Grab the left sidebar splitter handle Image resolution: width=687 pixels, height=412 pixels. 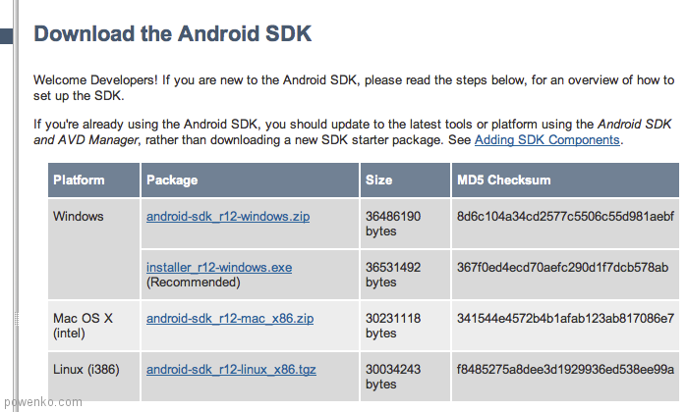[x=16, y=319]
